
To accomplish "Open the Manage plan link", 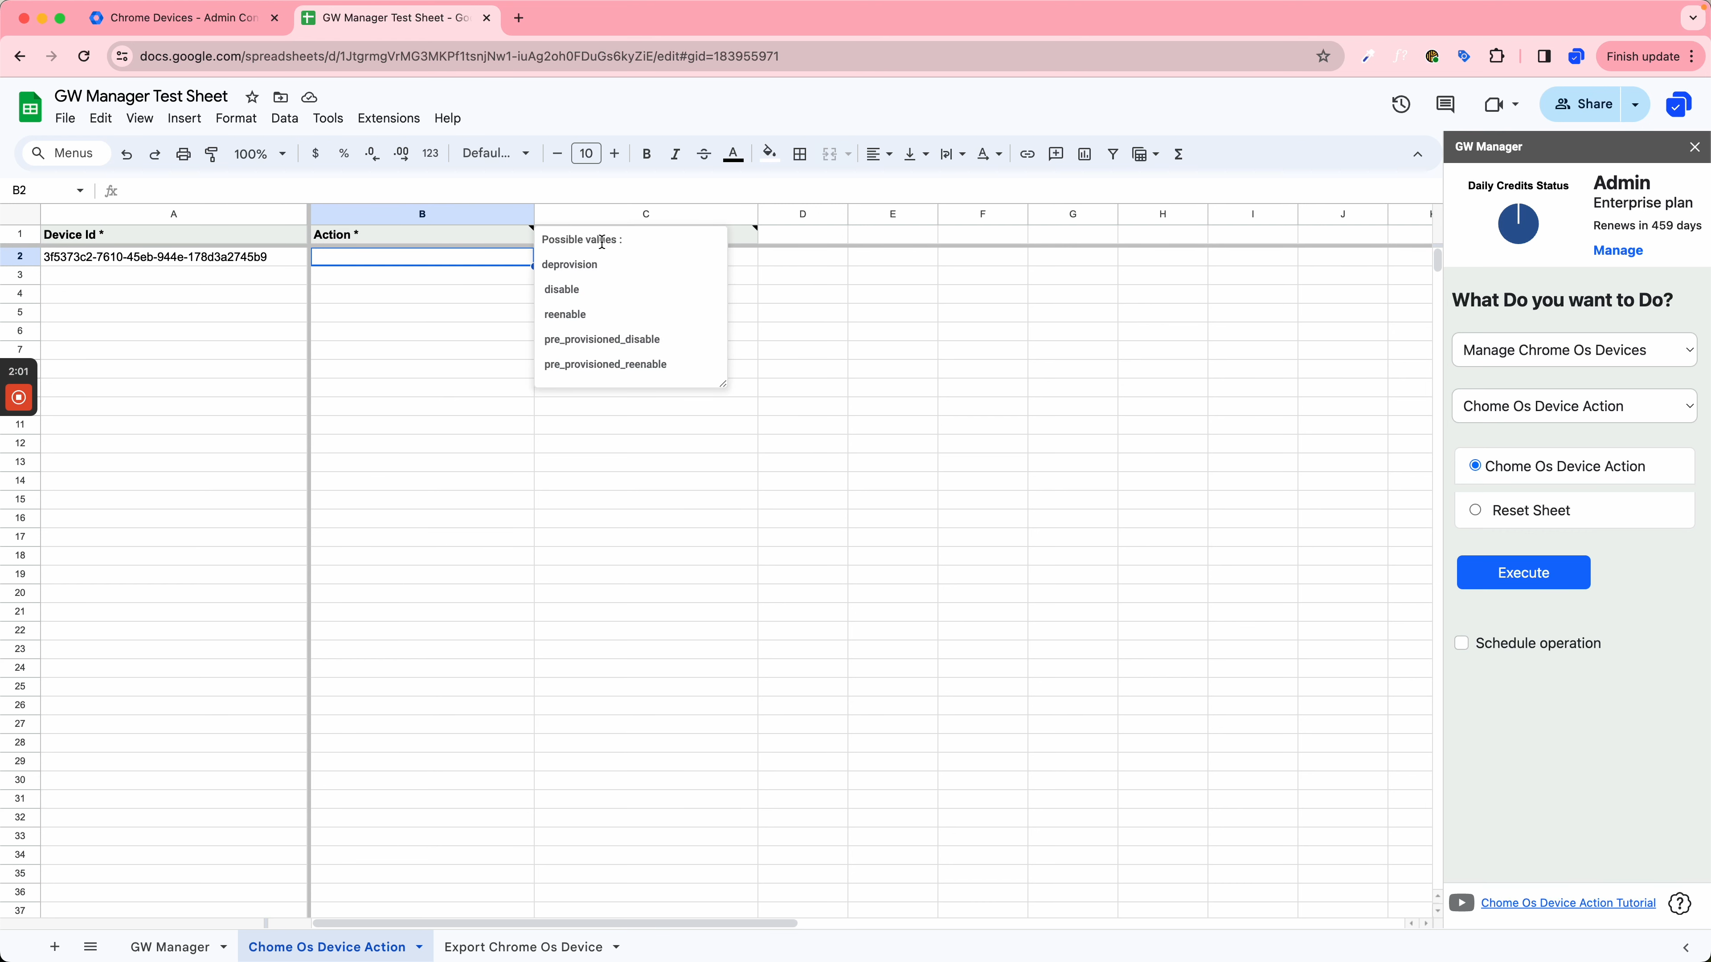I will click(x=1617, y=250).
